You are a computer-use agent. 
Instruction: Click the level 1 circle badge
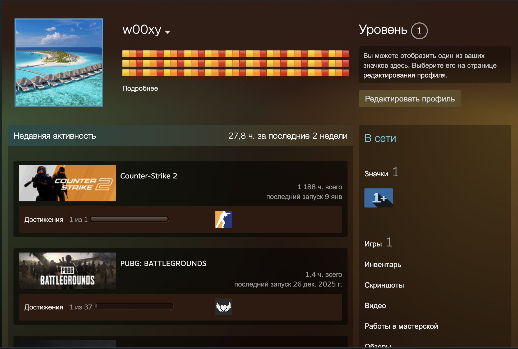click(419, 31)
